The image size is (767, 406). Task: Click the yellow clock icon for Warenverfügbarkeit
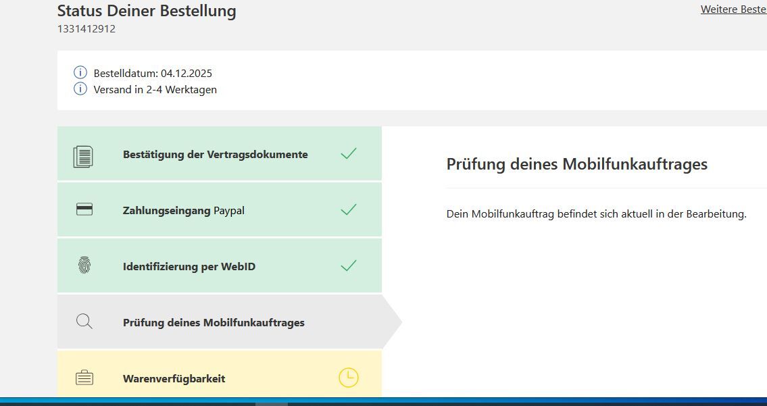click(348, 378)
